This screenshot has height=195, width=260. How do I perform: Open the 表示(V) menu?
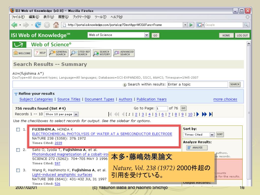click(x=48, y=17)
